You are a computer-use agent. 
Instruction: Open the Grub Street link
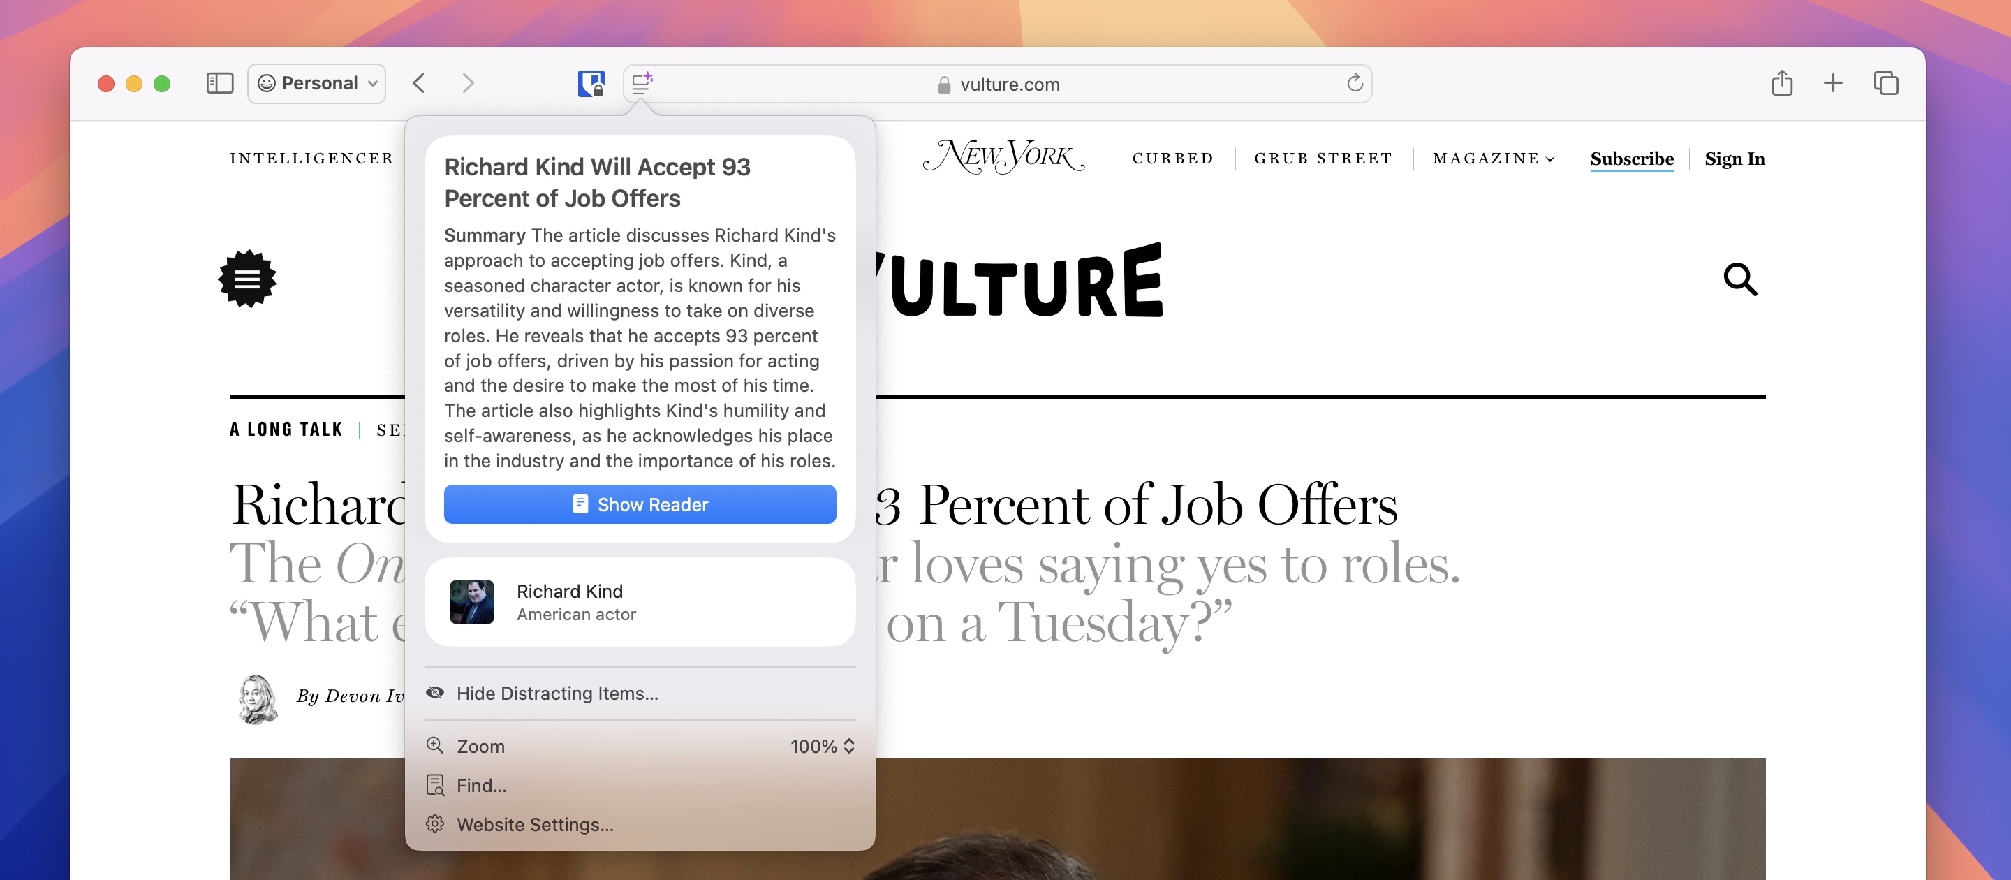pyautogui.click(x=1323, y=159)
